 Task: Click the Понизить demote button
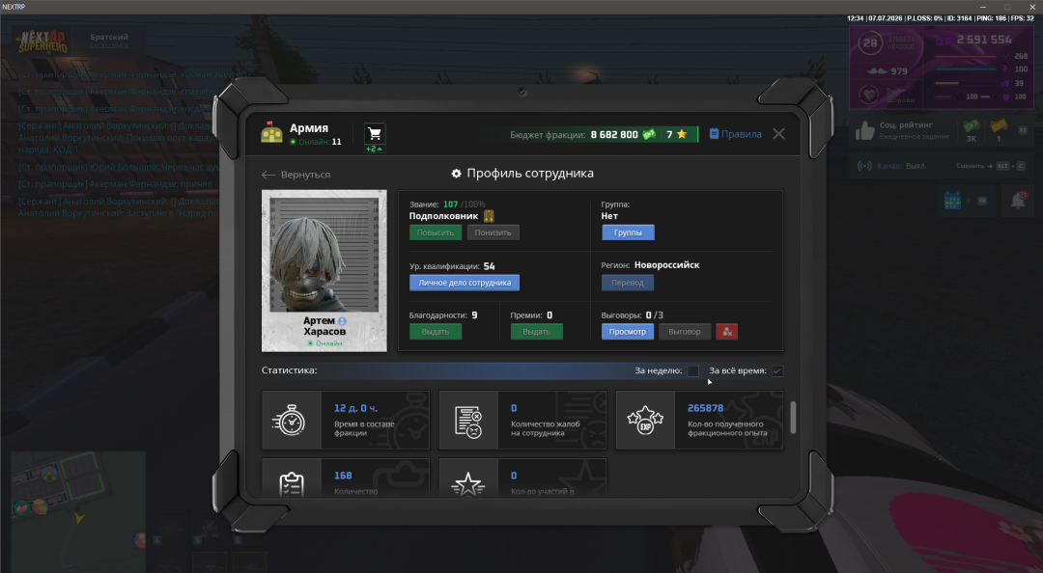coord(493,232)
